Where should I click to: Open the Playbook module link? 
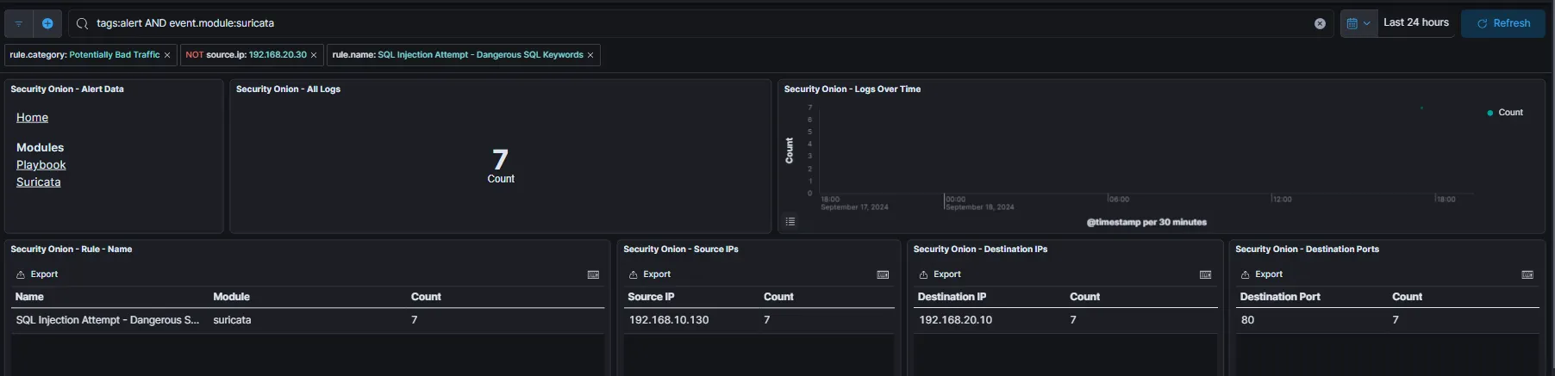(41, 165)
